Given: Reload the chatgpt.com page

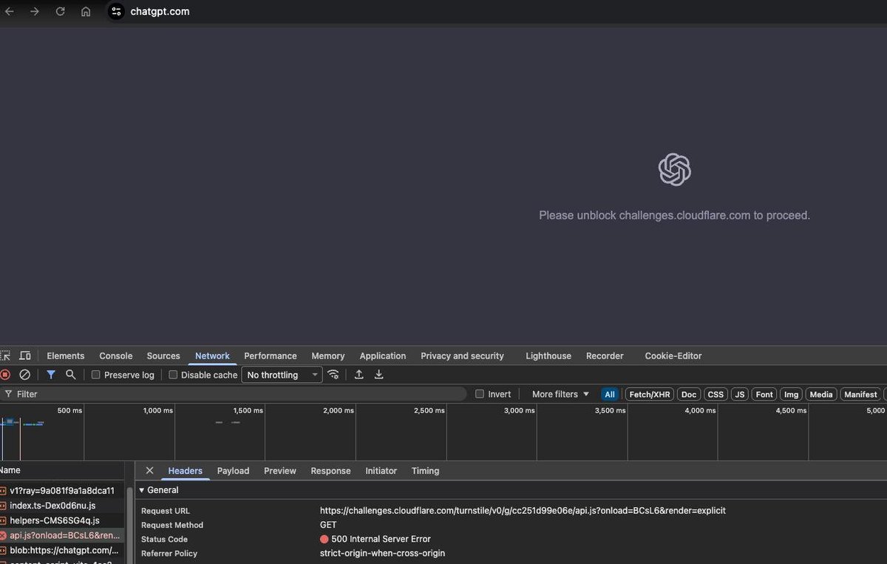Looking at the screenshot, I should (60, 11).
